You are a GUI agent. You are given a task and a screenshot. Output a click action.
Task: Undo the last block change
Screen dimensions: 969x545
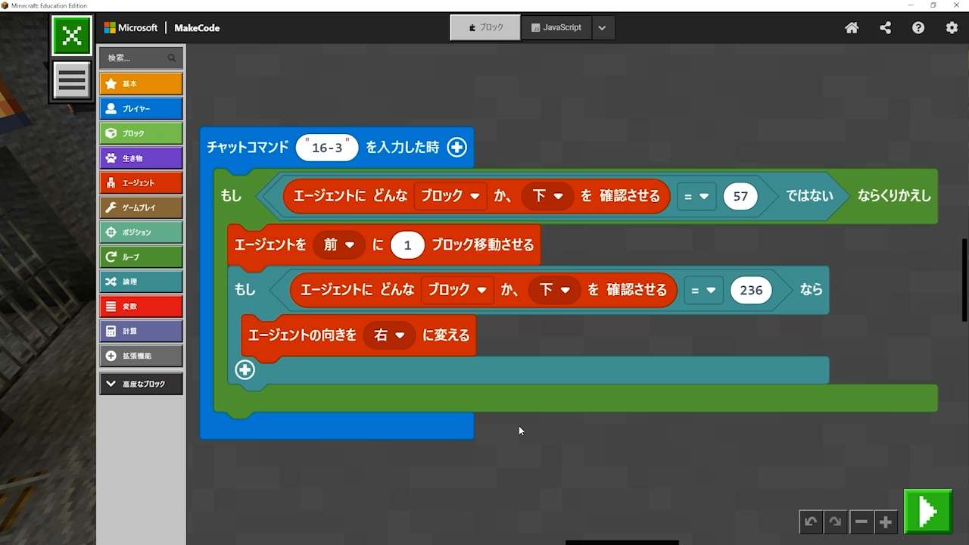[x=811, y=522]
